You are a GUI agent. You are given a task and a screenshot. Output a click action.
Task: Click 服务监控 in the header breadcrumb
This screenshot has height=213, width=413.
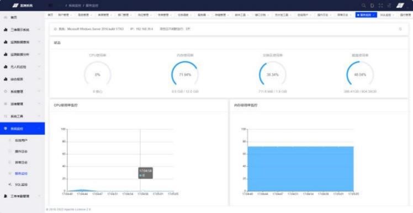(x=92, y=6)
